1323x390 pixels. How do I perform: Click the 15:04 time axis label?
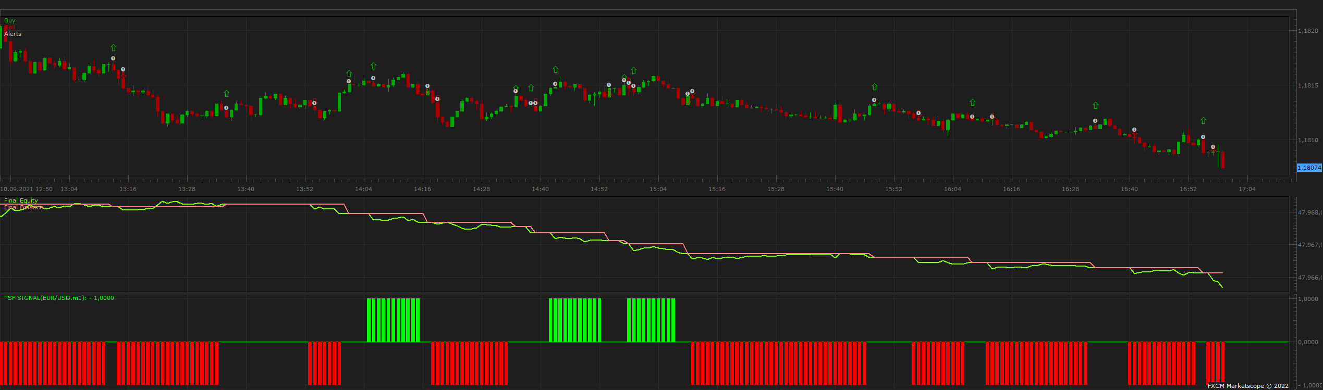(x=658, y=189)
